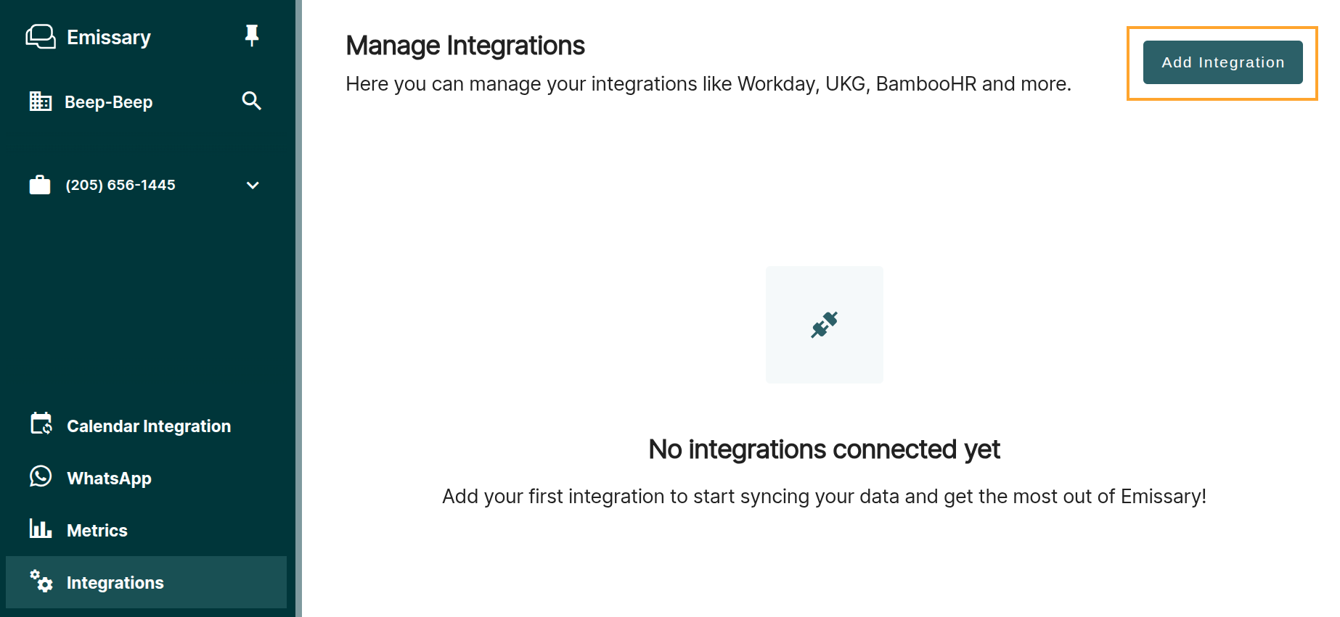
Task: Click the Manage Integrations heading
Action: pyautogui.click(x=465, y=46)
